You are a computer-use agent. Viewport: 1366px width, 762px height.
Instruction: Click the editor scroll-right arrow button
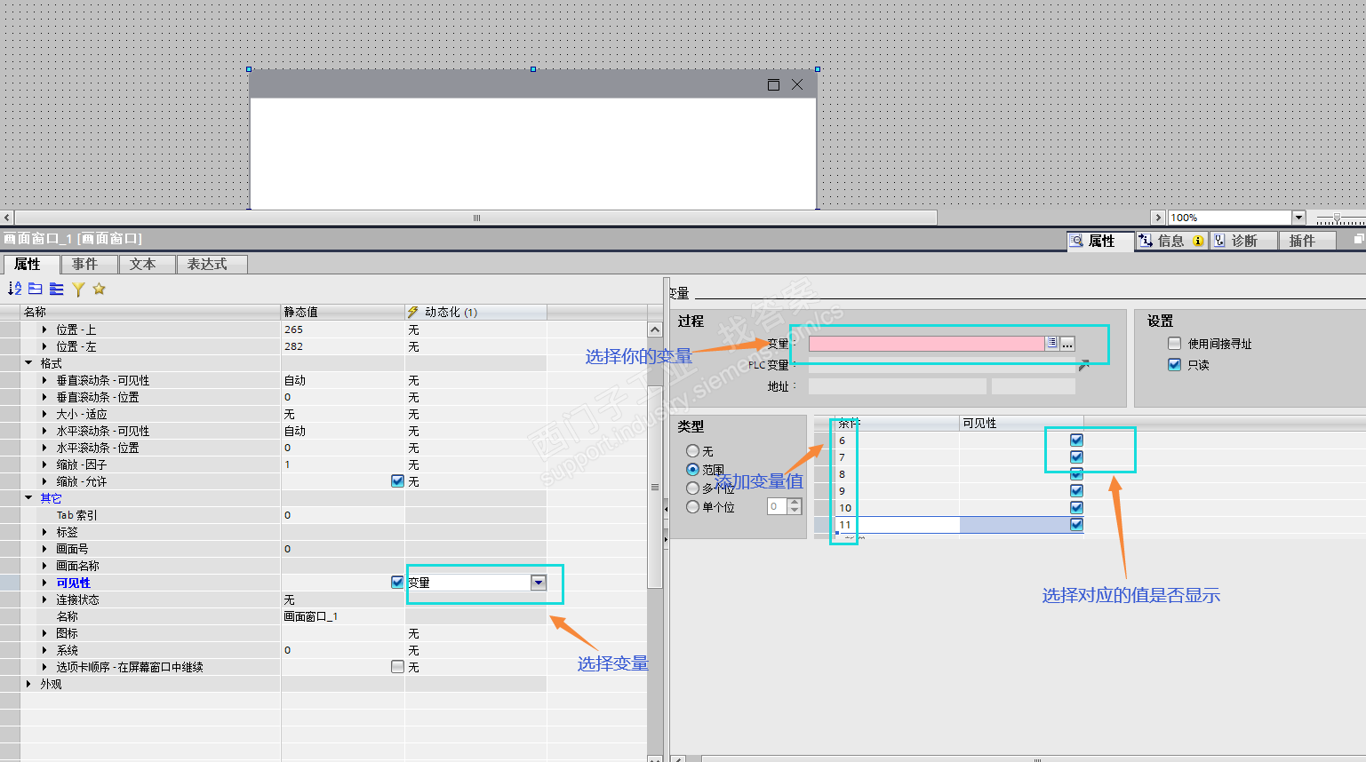[x=1157, y=218]
